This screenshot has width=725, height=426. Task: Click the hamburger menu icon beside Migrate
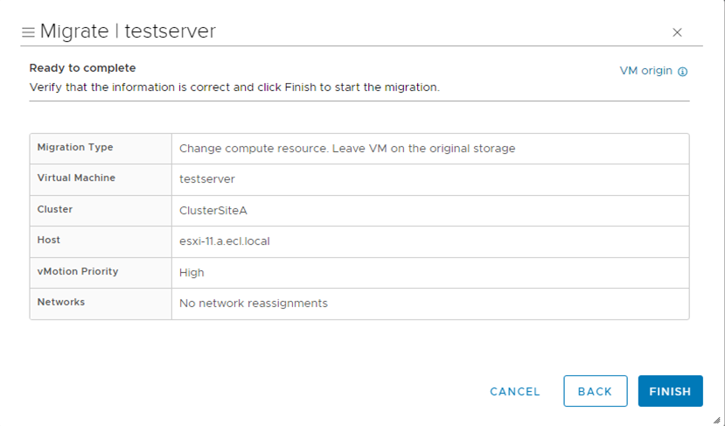pos(28,32)
